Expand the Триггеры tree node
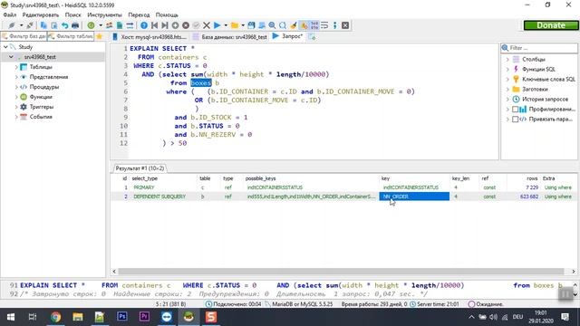This screenshot has height=326, width=580. pyautogui.click(x=16, y=107)
